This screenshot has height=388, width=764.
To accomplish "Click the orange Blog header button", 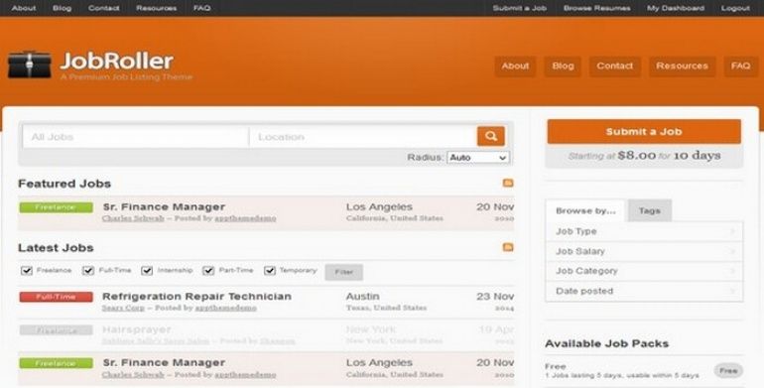I will (x=563, y=66).
